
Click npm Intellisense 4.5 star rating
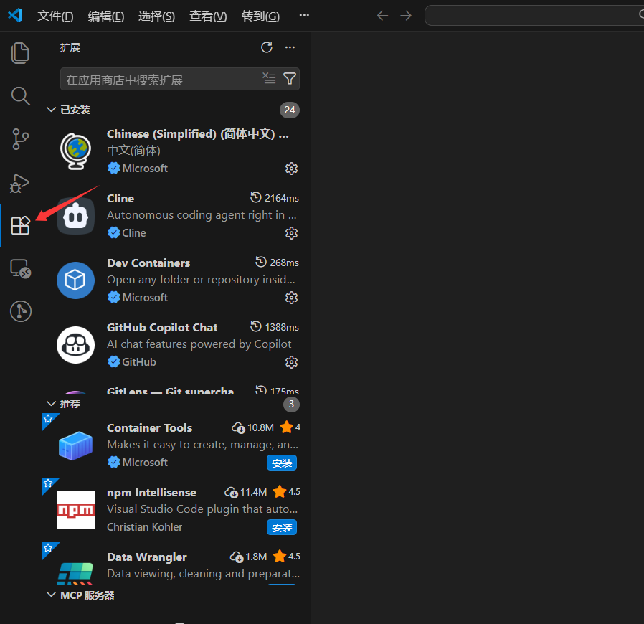[287, 492]
